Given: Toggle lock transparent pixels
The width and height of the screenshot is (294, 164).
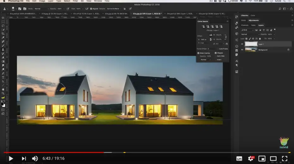Looking at the screenshot, I should click(246, 39).
